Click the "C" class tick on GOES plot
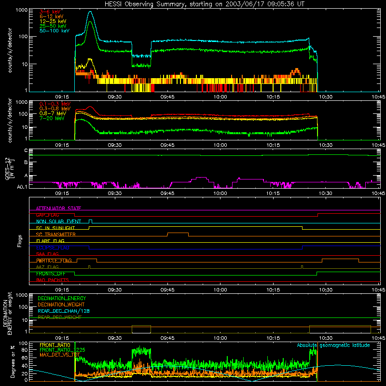 (26, 150)
